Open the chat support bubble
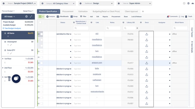The image size is (195, 109). point(16,79)
